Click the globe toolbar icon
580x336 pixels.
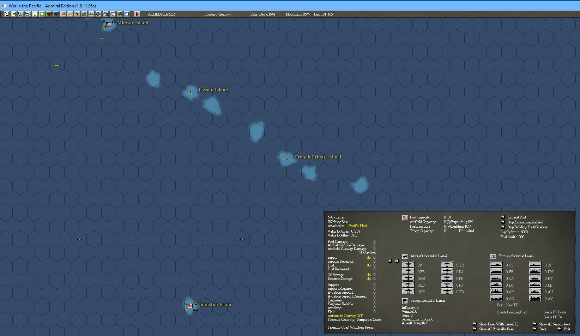click(98, 14)
